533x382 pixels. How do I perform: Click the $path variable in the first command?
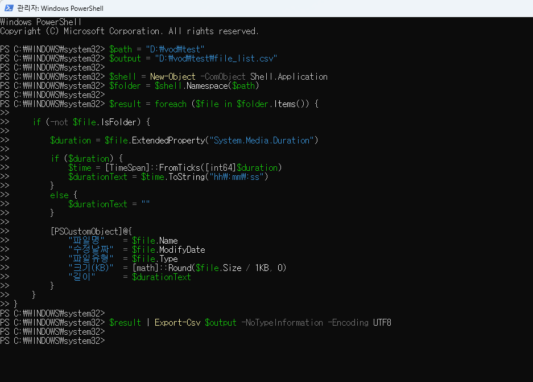coord(121,50)
